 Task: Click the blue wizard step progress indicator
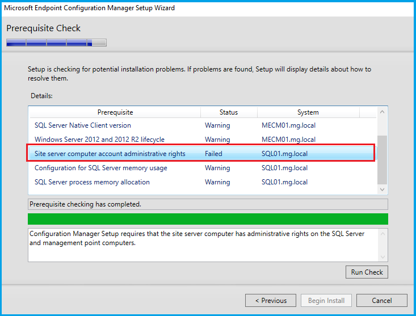(x=56, y=43)
